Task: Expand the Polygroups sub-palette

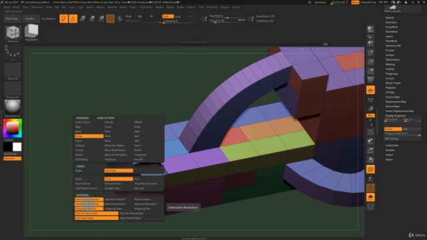Action: point(392,74)
